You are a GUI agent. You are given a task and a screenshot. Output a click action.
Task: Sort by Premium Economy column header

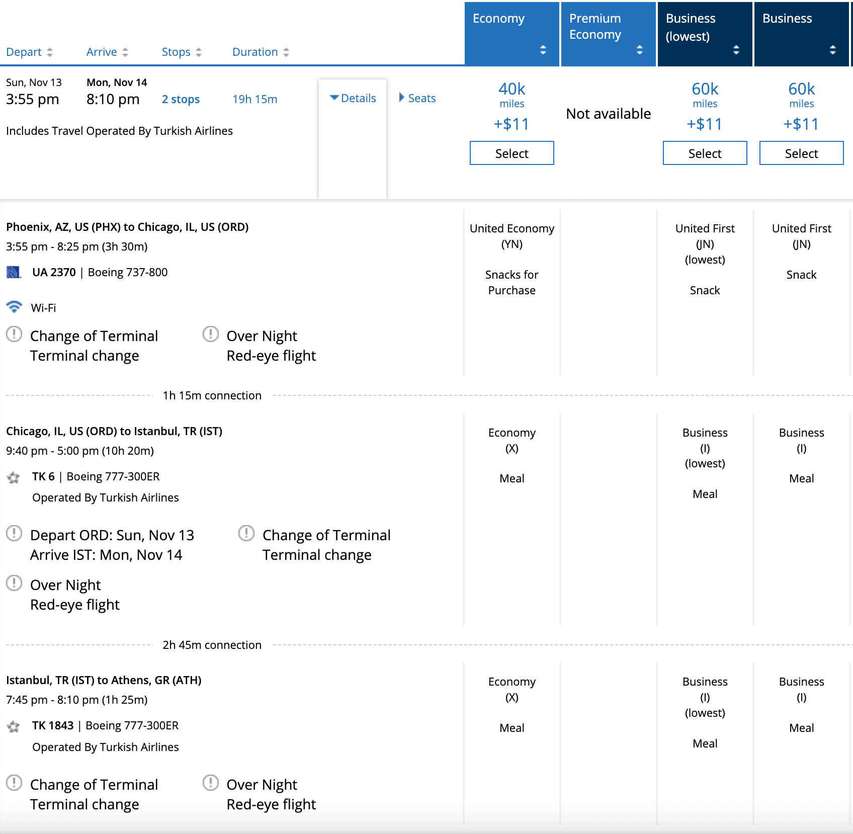(x=608, y=34)
